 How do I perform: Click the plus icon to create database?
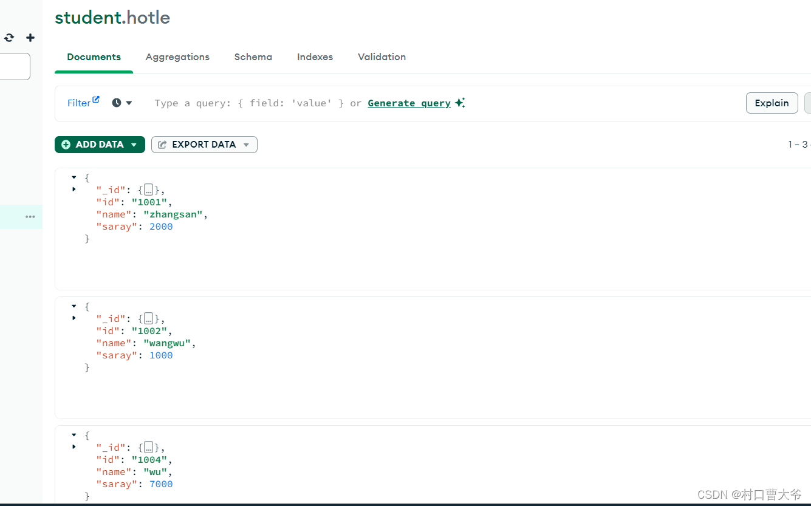coord(30,38)
